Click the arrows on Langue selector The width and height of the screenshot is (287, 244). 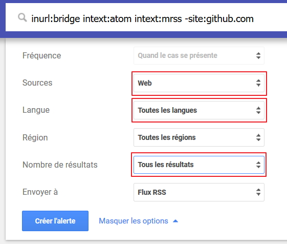click(x=258, y=110)
